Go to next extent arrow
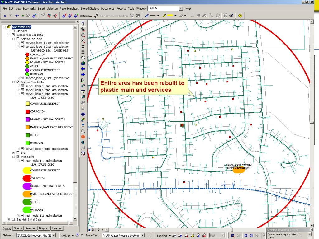This screenshot has width=319, height=239. [x=83, y=75]
